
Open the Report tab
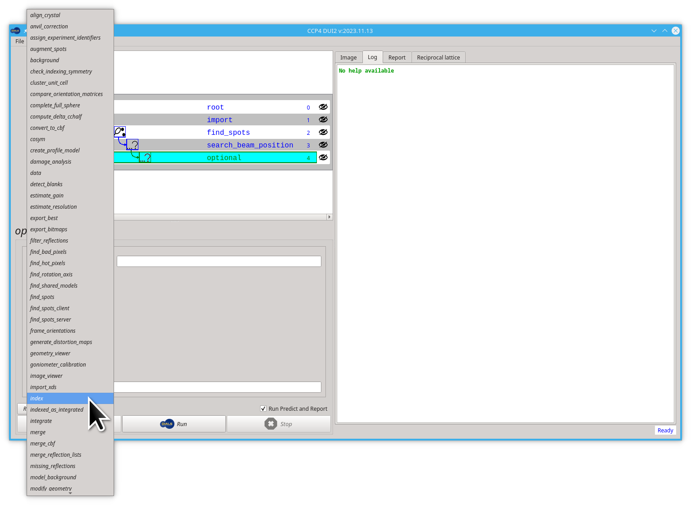(397, 57)
